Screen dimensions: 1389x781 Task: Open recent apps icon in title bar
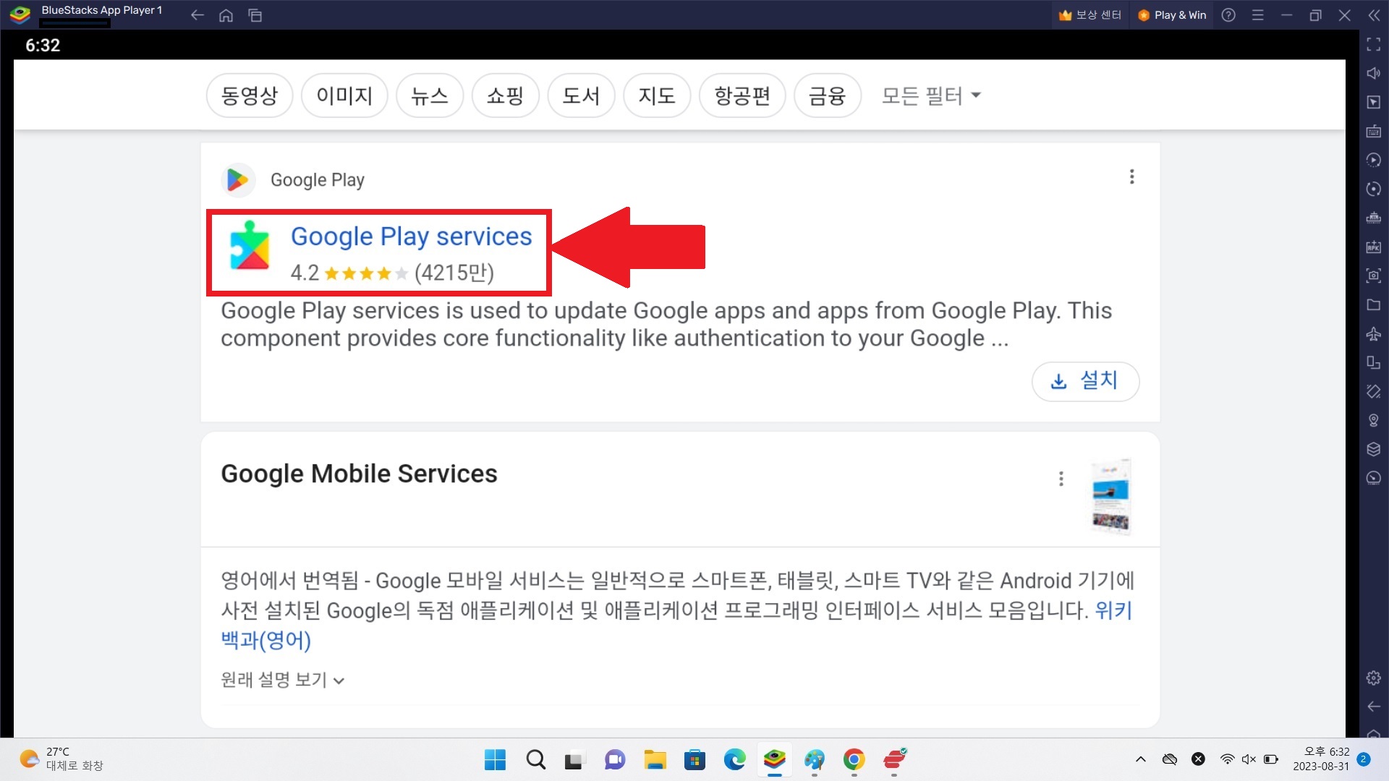click(x=255, y=15)
